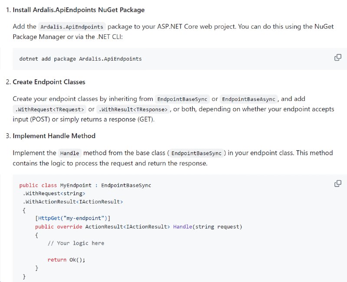
Task: Click the inline '.WithResult<TResponse>' code chip
Action: pos(133,110)
